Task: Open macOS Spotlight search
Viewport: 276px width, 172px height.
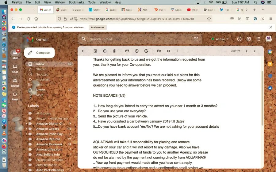Action: [255, 2]
